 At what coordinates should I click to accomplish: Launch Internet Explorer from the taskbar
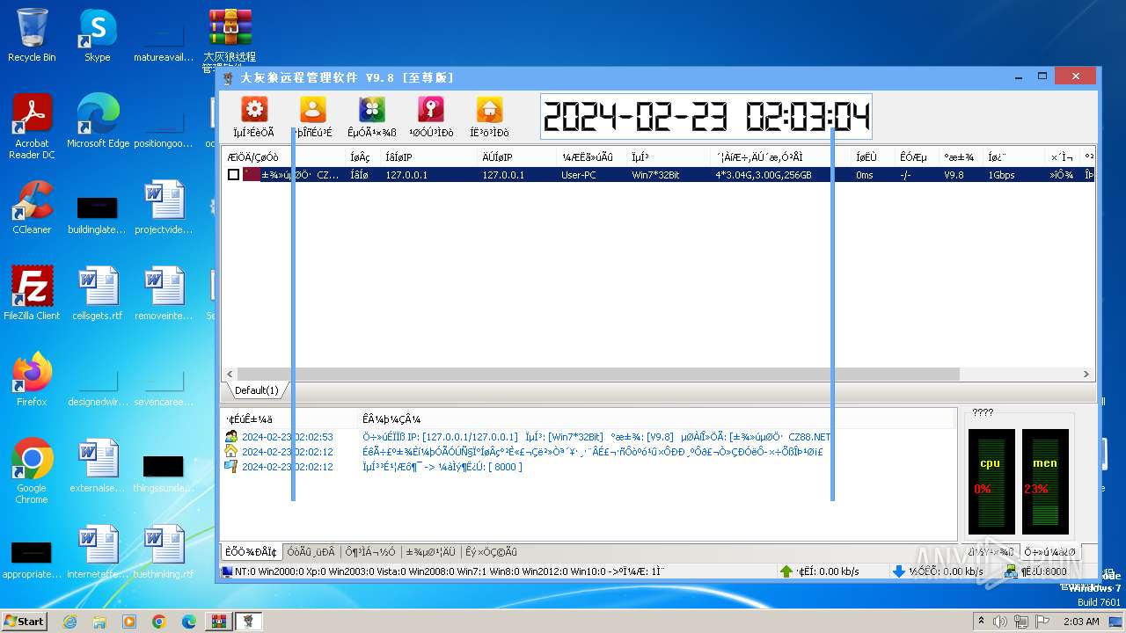[x=69, y=622]
